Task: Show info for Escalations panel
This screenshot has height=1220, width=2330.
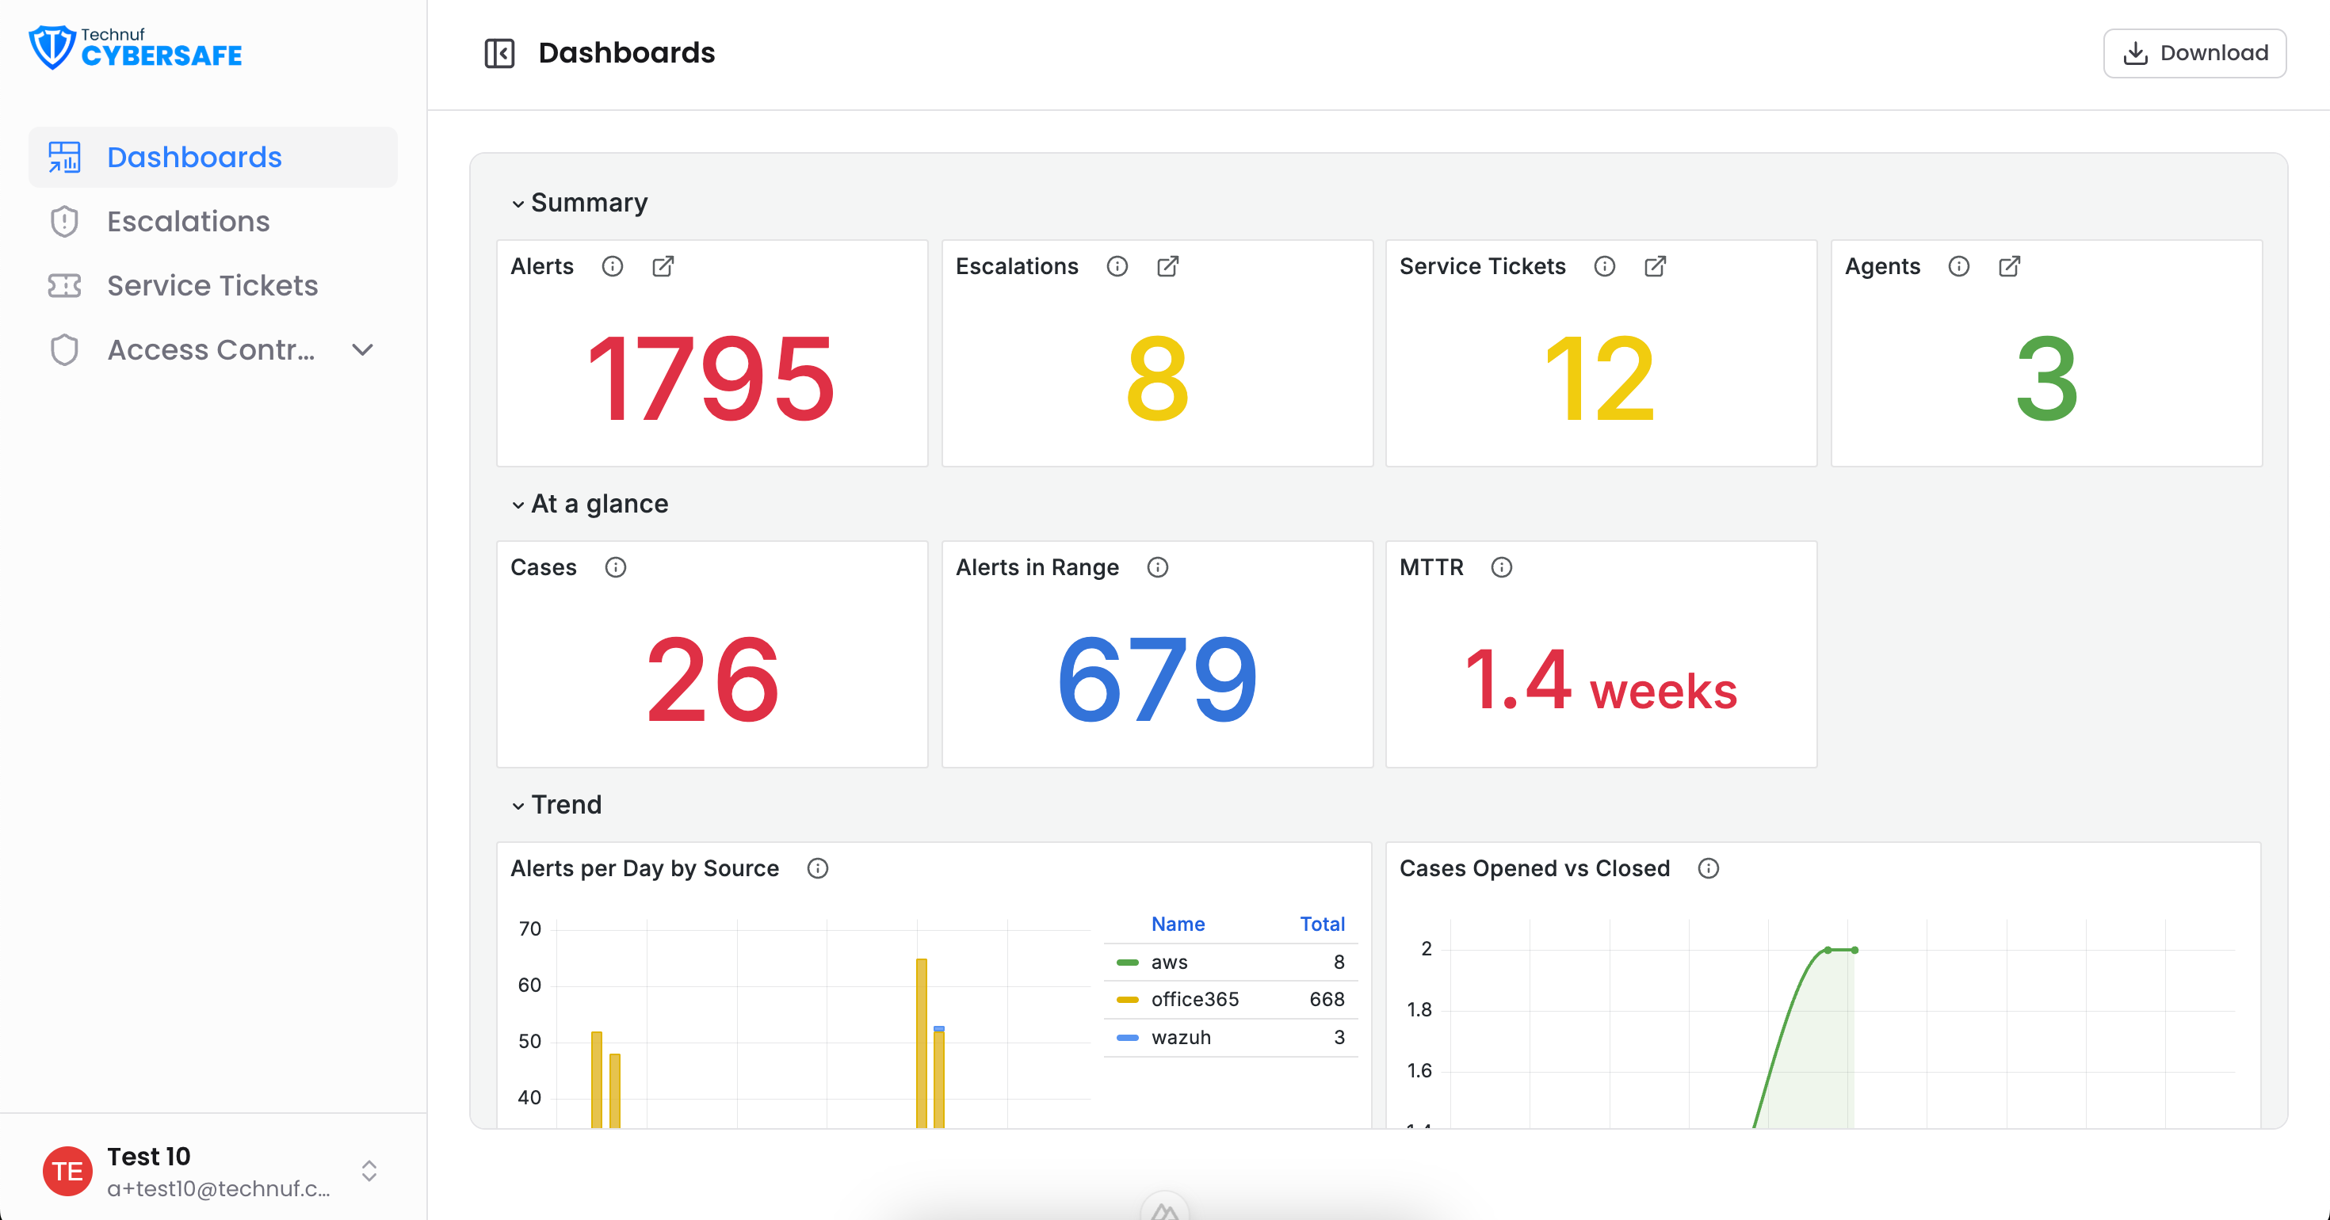Action: [x=1117, y=266]
